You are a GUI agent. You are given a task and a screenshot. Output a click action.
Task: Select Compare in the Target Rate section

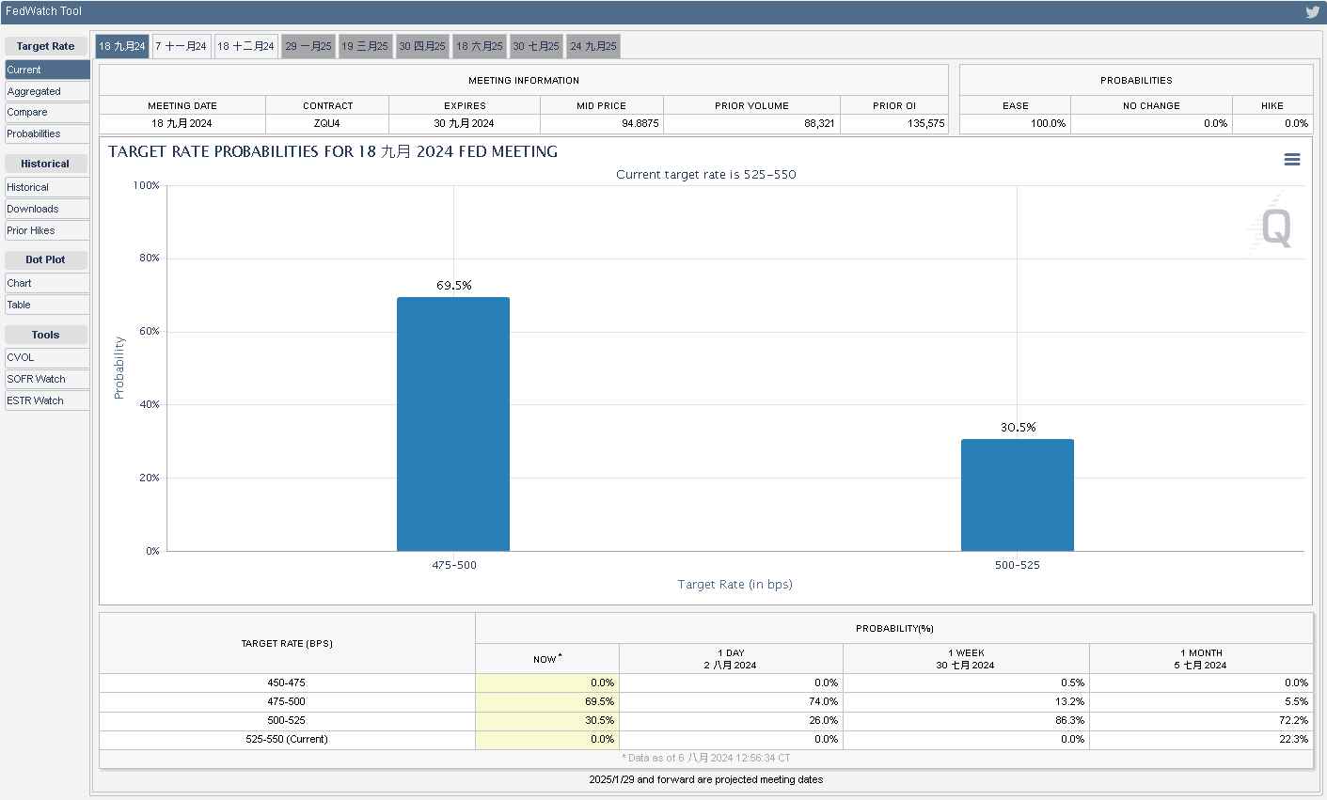(x=47, y=112)
